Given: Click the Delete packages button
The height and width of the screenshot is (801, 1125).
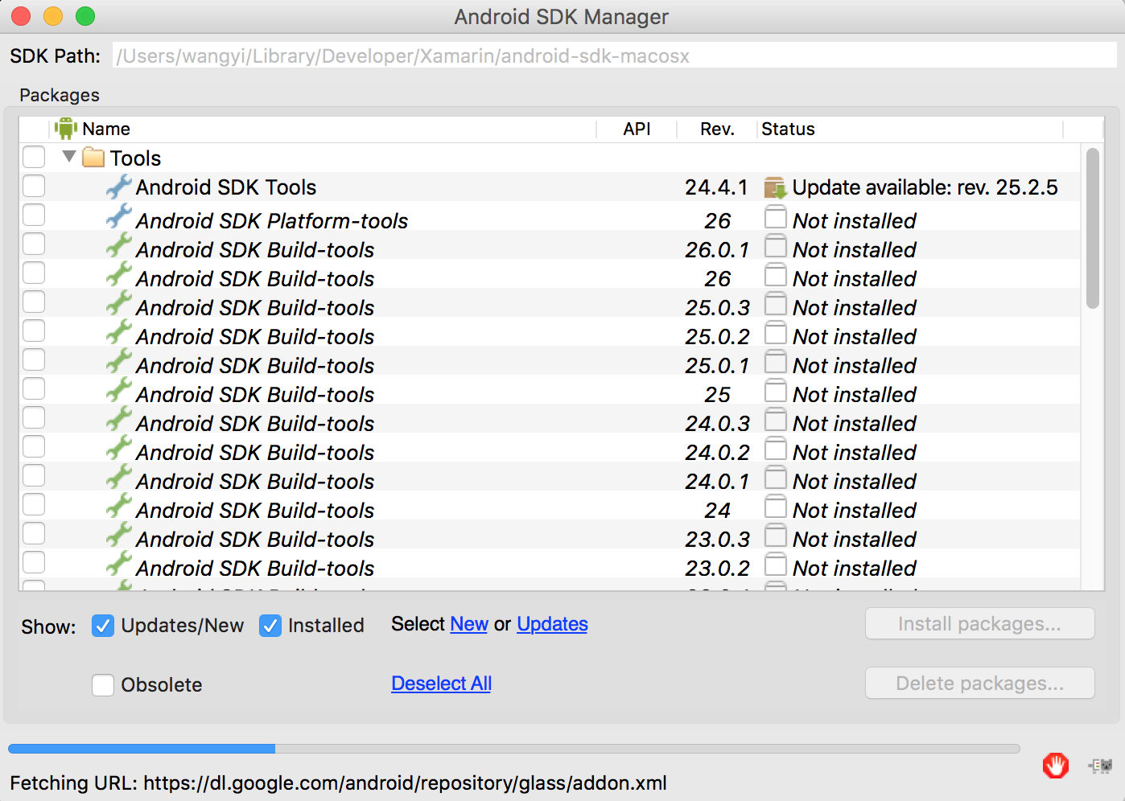Looking at the screenshot, I should click(x=979, y=684).
